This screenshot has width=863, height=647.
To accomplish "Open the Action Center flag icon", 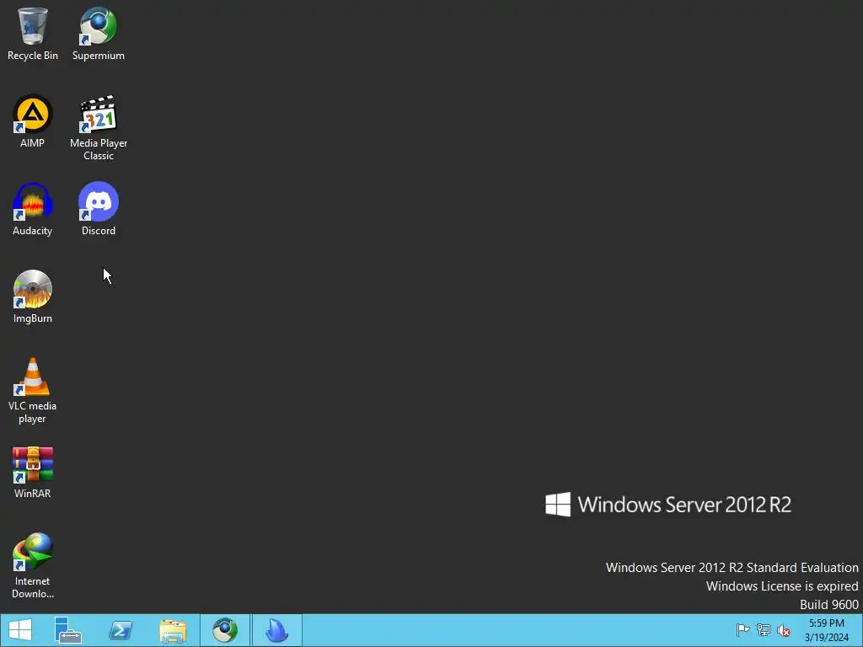I will (x=742, y=630).
